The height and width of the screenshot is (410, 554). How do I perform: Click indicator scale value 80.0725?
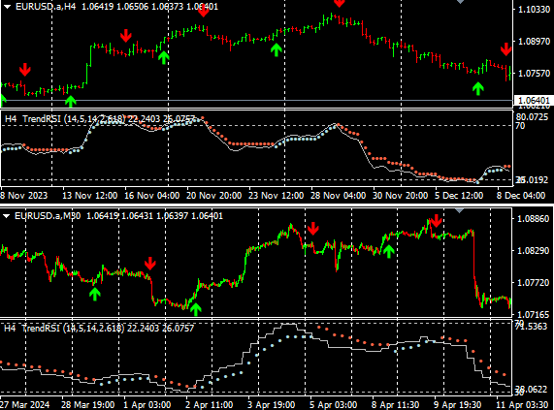click(x=532, y=117)
